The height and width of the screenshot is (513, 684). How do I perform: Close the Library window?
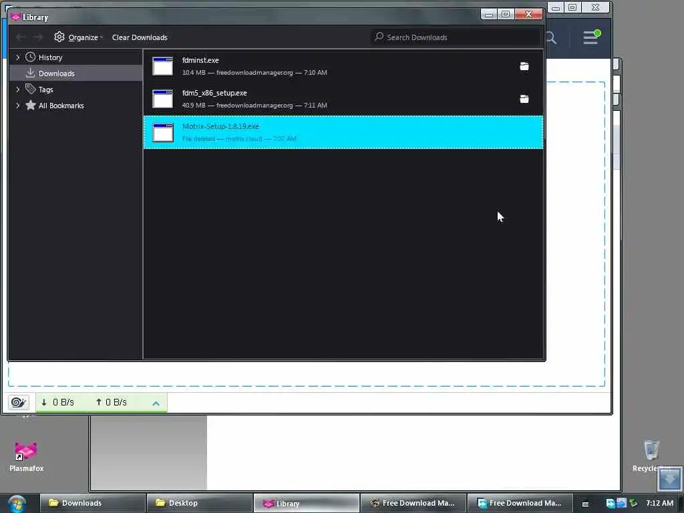tap(528, 15)
